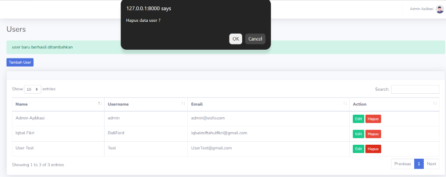Viewport: 446px width, 177px height.
Task: Click Showing 1 to 3 entries text
Action: [38, 164]
